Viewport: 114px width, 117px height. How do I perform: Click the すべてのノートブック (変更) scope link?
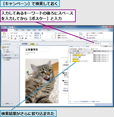pos(82,47)
